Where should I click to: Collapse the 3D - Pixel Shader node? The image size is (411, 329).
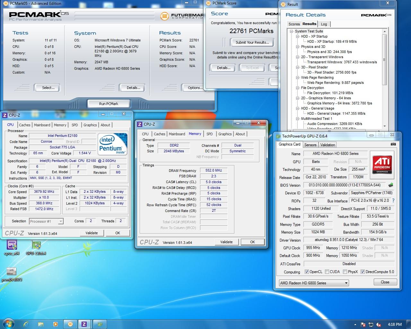coord(298,67)
